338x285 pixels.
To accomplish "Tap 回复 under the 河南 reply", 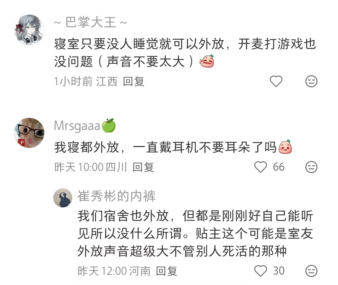I will click(x=167, y=271).
